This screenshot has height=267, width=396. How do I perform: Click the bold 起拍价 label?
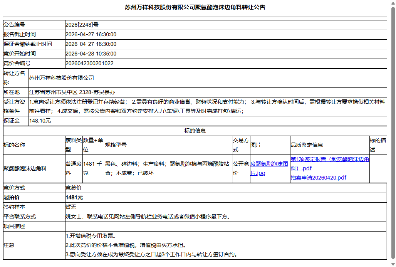tap(12, 197)
